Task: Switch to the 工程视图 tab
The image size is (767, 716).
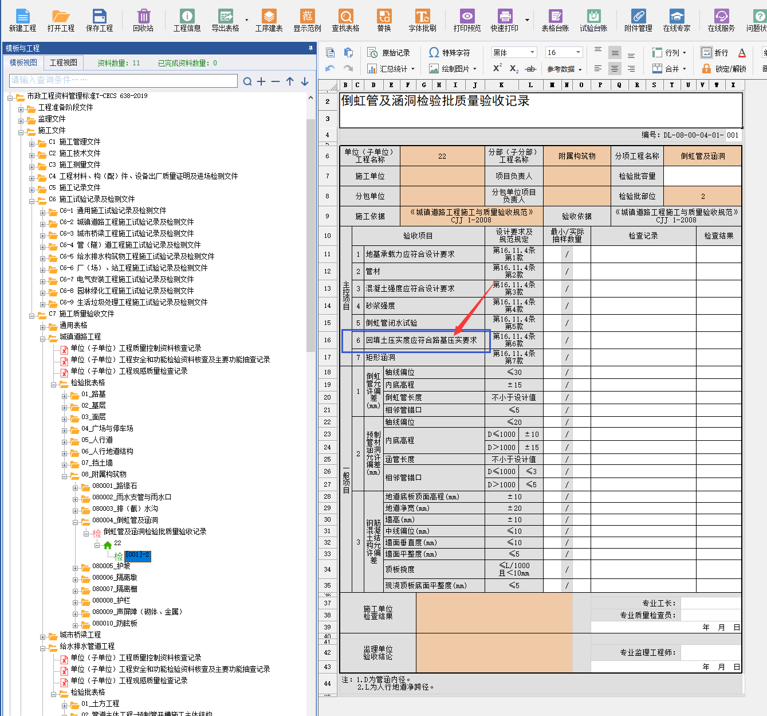Action: (x=63, y=62)
